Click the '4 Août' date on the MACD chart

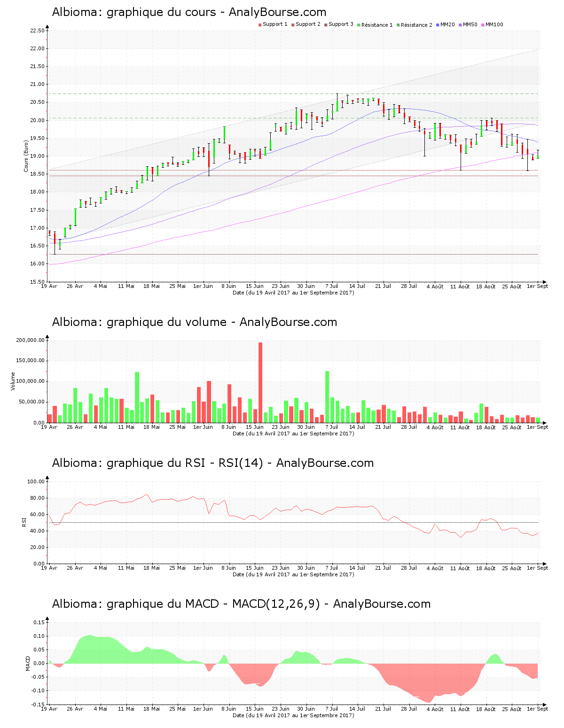[x=435, y=709]
